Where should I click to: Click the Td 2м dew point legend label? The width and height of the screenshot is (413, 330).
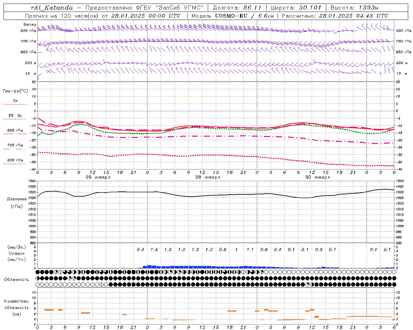pos(15,115)
